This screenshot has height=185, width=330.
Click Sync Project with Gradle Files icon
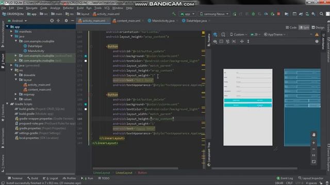coord(301,14)
